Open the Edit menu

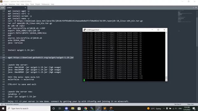point(6,4)
